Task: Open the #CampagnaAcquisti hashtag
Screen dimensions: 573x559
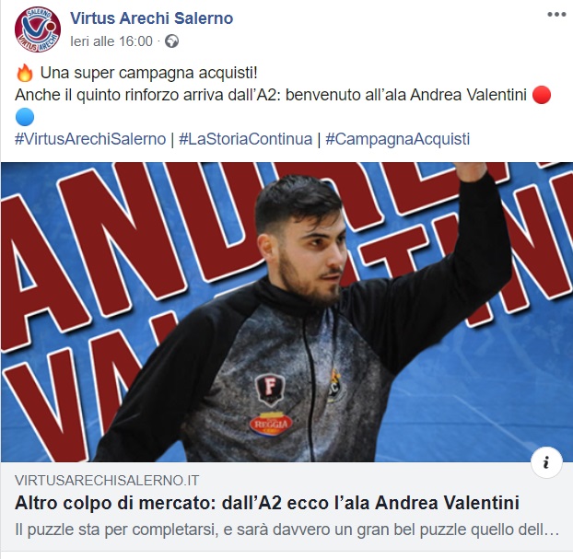Action: (x=398, y=139)
